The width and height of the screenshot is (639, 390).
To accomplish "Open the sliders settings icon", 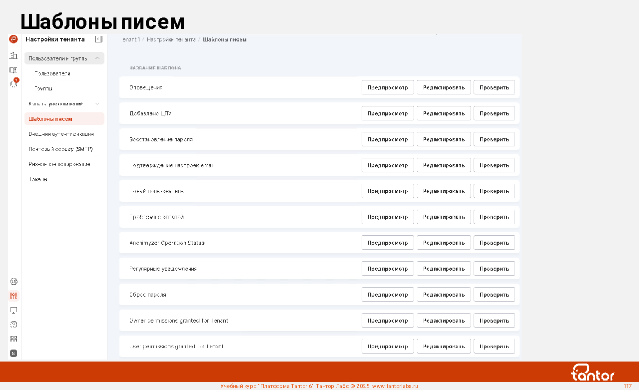I will (x=13, y=296).
